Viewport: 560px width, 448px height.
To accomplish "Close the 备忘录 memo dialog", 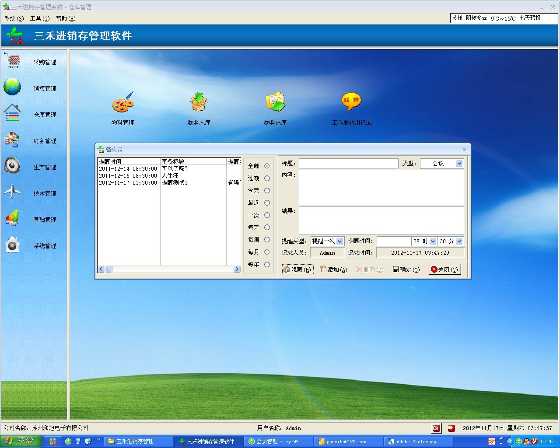I will coord(464,150).
